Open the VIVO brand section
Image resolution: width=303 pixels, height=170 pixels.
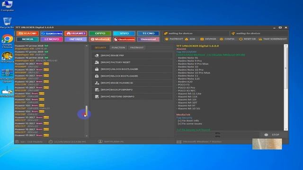(124, 34)
